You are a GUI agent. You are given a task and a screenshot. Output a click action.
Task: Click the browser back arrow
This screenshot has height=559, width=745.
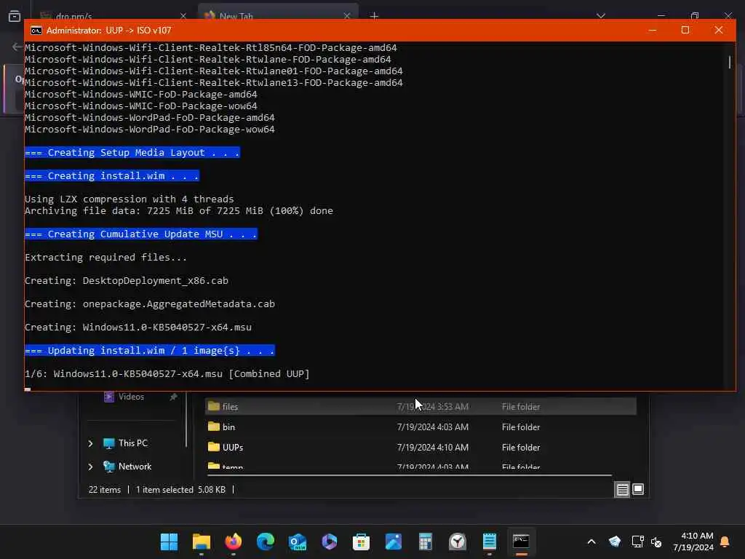(x=17, y=47)
